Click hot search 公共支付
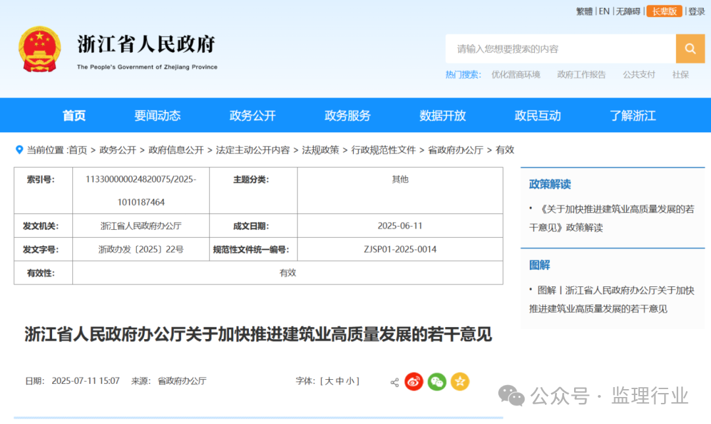 [639, 74]
